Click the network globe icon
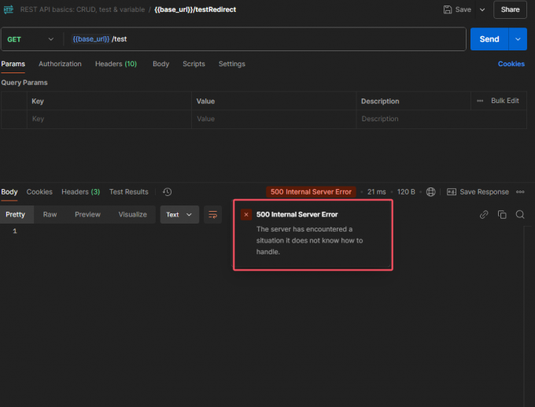 click(x=430, y=192)
